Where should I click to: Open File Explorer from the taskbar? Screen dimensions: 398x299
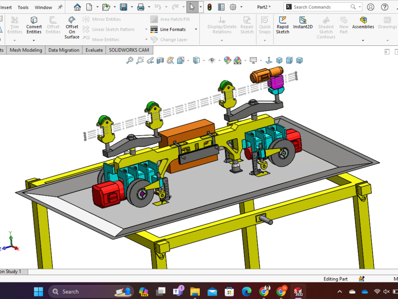point(195,292)
